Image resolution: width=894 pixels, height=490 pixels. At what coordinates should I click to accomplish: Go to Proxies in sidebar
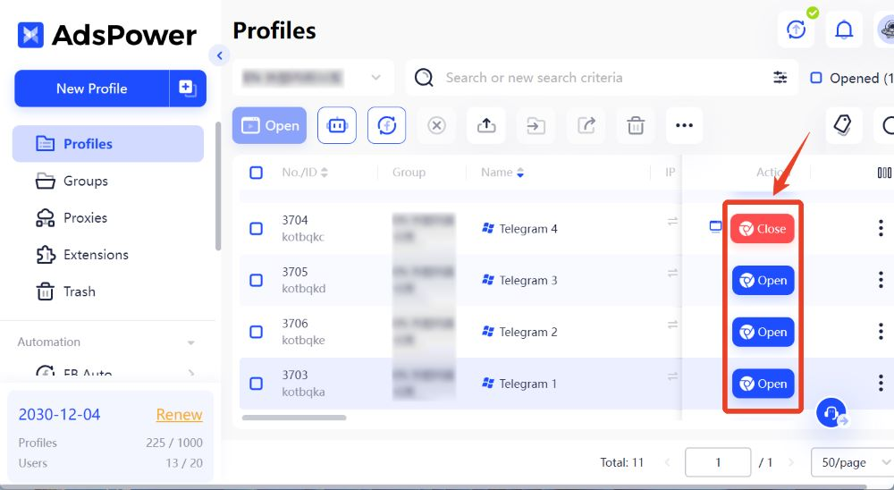coord(85,218)
